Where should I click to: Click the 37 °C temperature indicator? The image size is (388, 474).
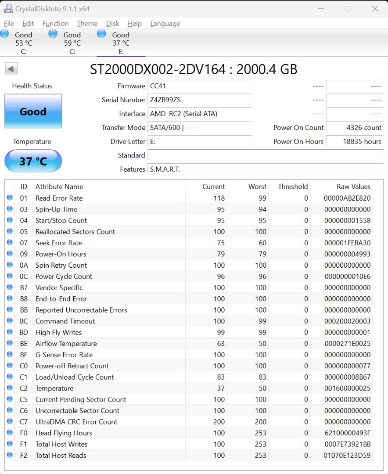click(32, 161)
